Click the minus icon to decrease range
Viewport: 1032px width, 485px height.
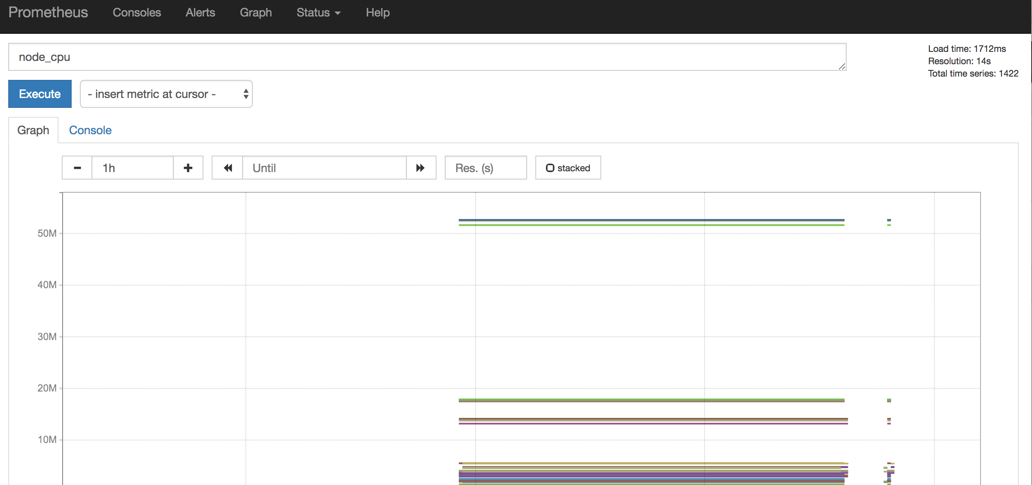coord(77,168)
